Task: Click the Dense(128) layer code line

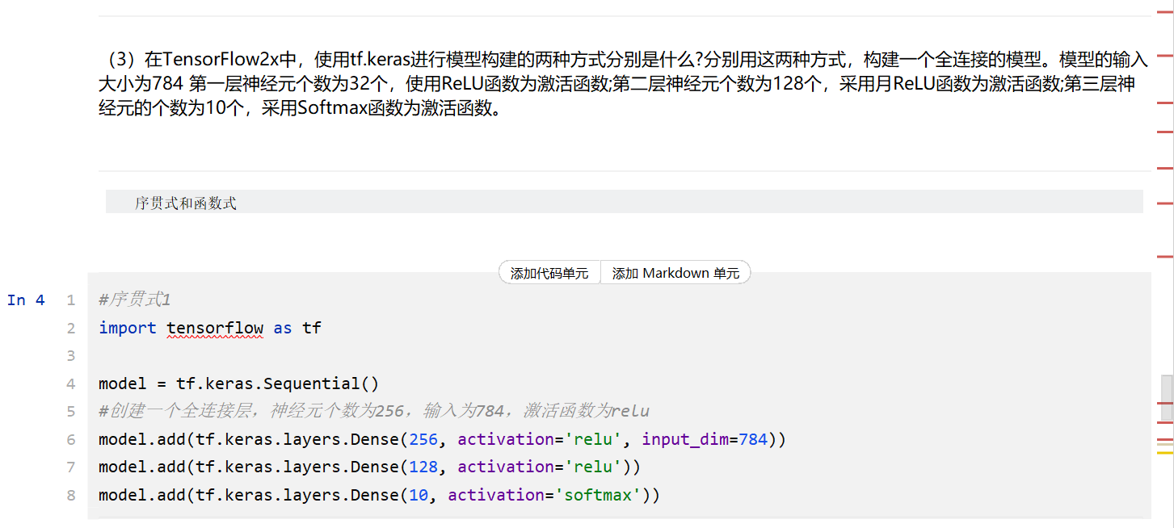Action: pos(369,467)
